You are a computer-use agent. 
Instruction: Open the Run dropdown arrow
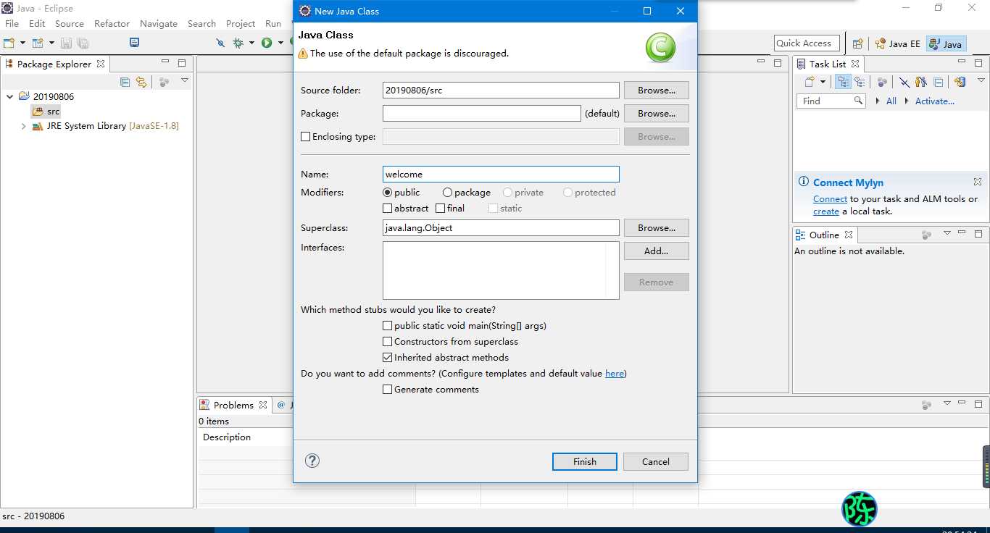[x=280, y=43]
